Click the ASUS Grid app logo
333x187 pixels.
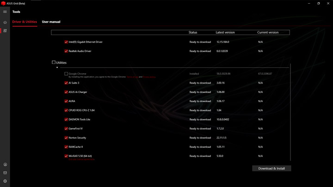point(3,3)
